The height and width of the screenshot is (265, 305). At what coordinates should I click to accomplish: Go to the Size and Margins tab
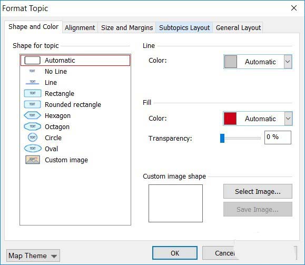point(127,27)
